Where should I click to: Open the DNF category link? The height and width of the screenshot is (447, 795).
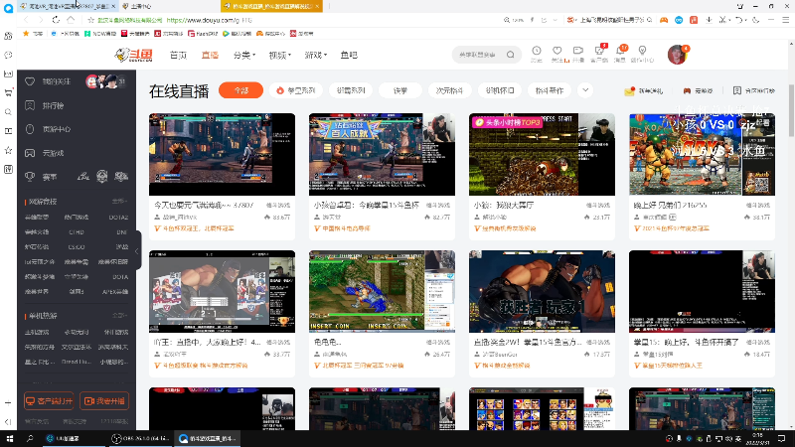[x=121, y=232]
